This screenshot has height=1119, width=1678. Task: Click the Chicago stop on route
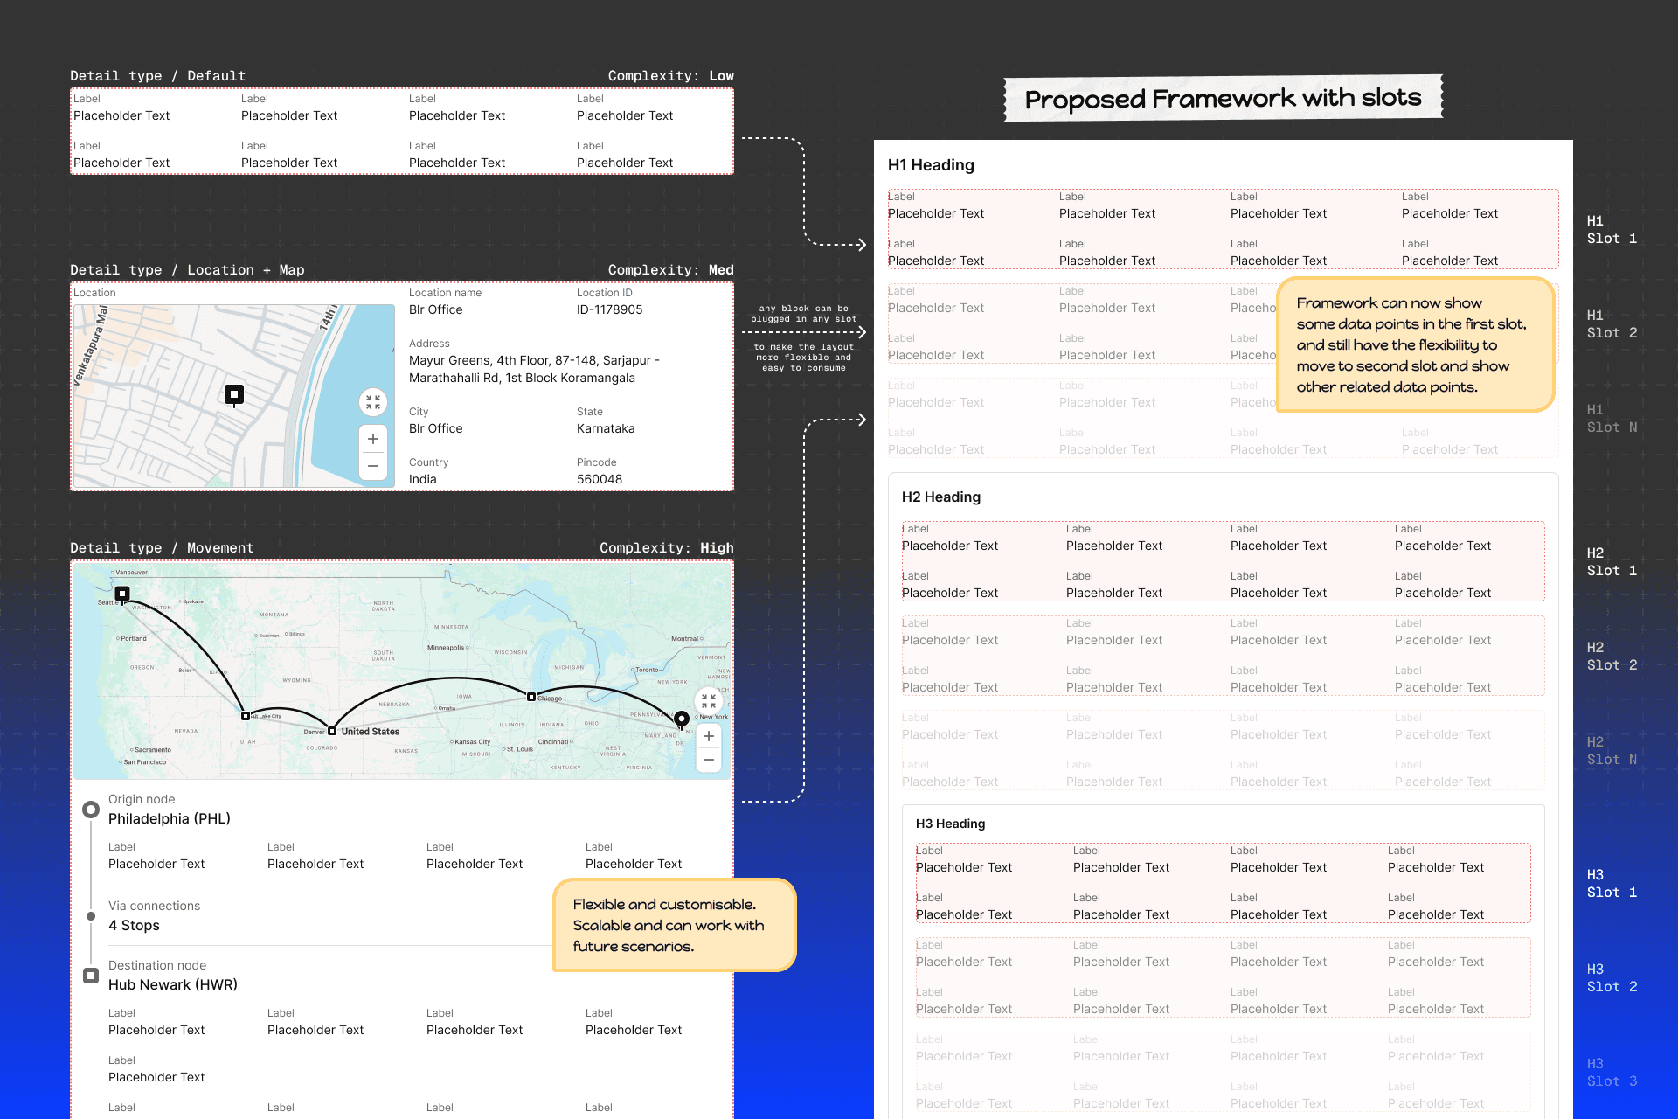coord(531,697)
